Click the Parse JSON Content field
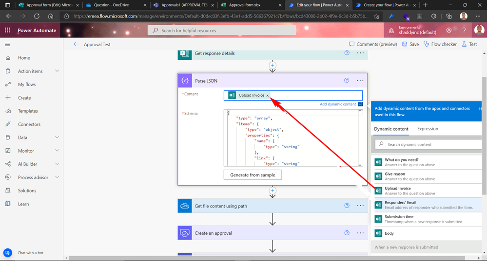Viewport: 487px width, 261px height. [293, 95]
